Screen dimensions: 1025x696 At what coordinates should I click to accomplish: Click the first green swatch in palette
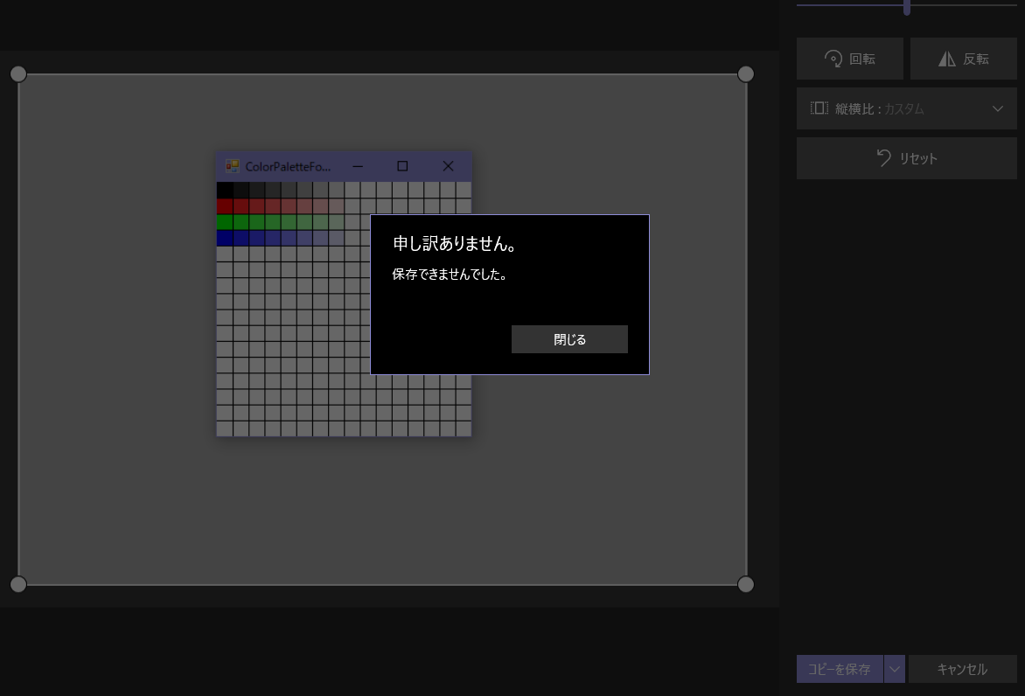point(225,221)
